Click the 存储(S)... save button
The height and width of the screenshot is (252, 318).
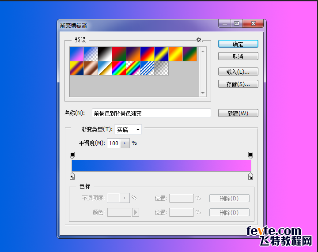pyautogui.click(x=238, y=84)
